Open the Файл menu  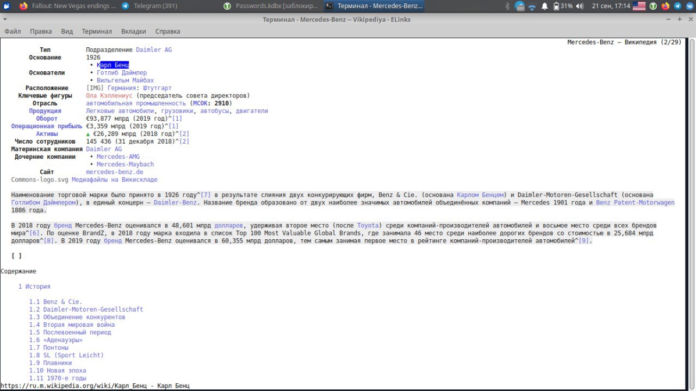(x=13, y=32)
